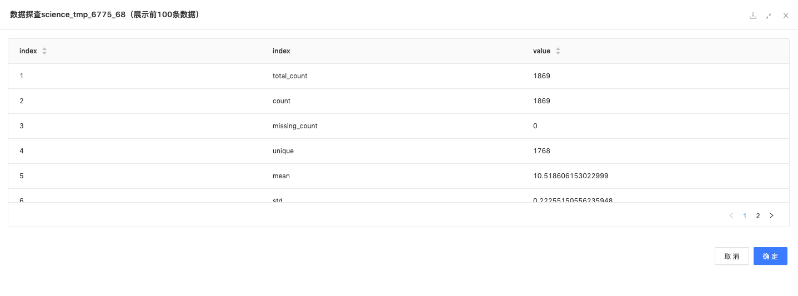Download the data exploration table
This screenshot has width=798, height=296.
pos(753,16)
